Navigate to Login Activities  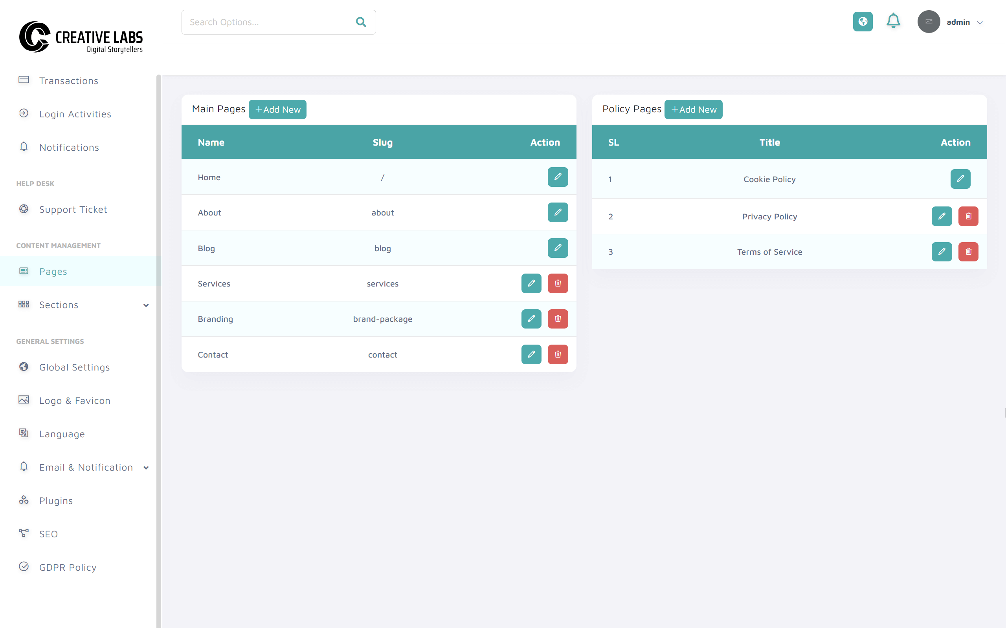click(x=75, y=114)
